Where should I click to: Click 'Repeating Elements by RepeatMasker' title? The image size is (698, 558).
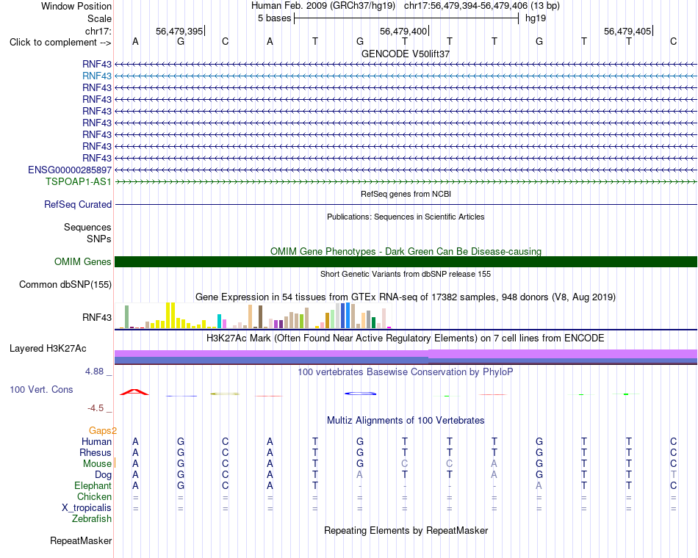406,531
